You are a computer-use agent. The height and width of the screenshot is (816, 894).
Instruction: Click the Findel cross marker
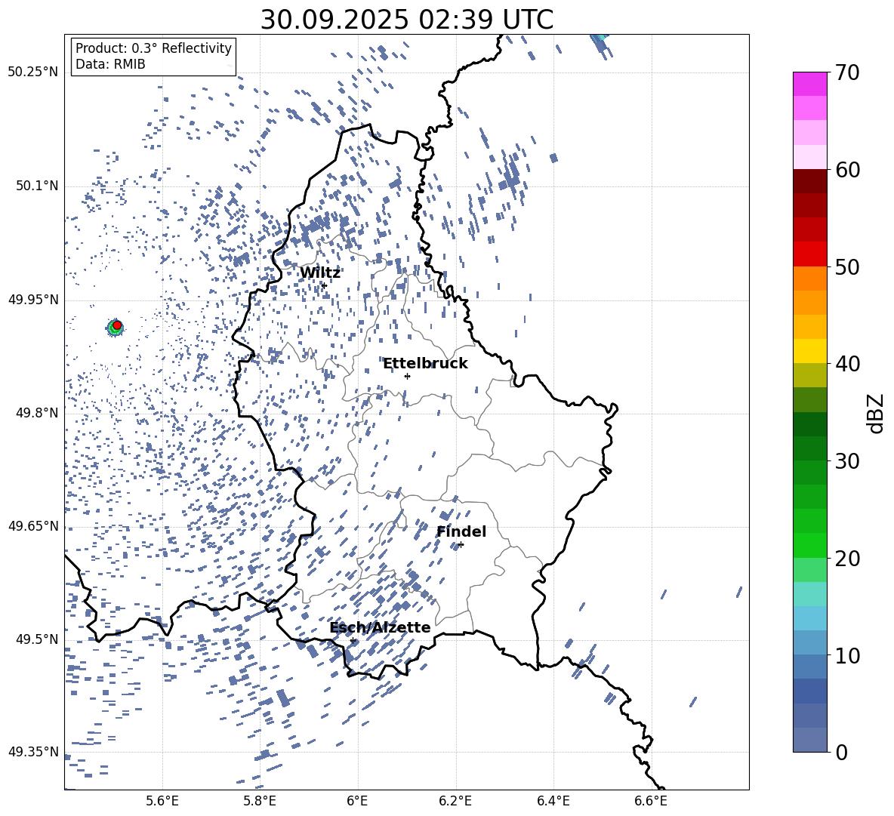pos(461,544)
